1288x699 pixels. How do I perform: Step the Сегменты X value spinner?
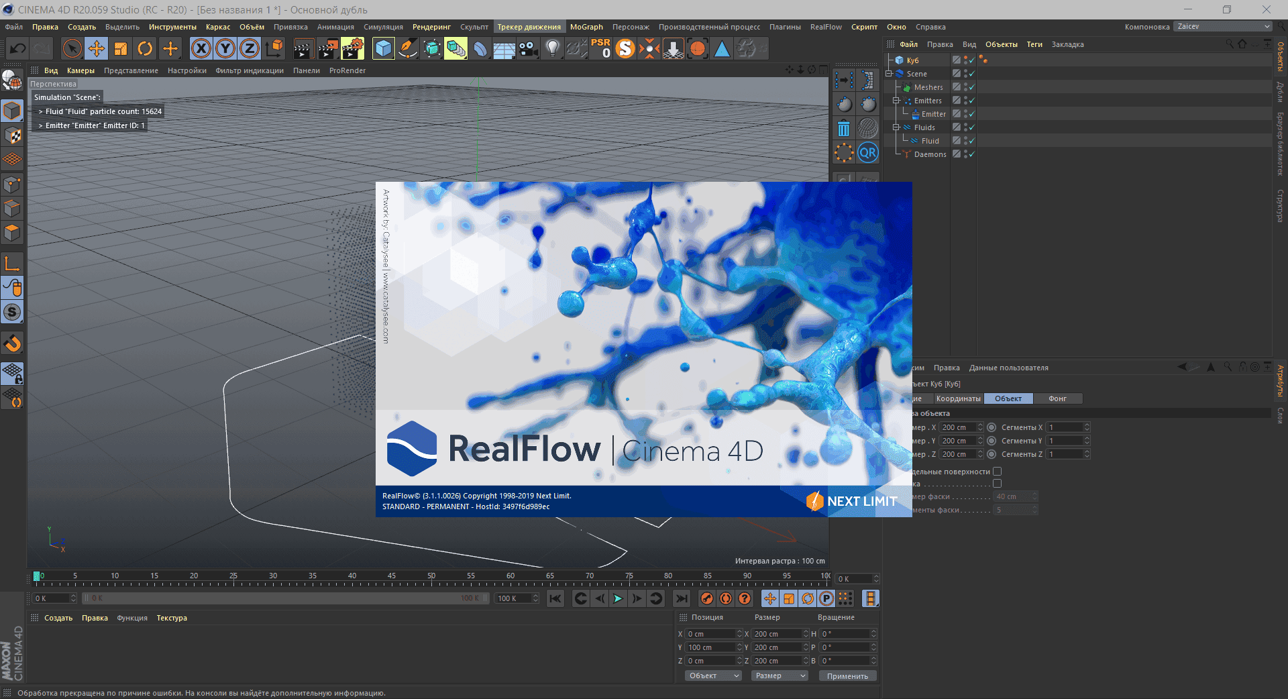coord(1087,427)
